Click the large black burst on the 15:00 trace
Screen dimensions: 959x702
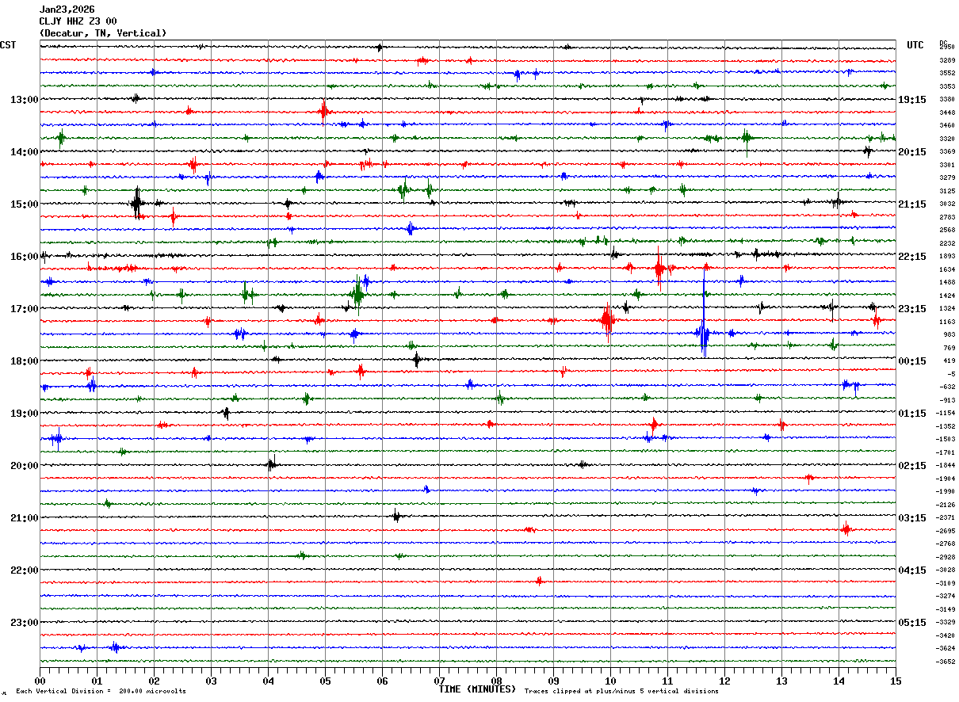point(137,203)
